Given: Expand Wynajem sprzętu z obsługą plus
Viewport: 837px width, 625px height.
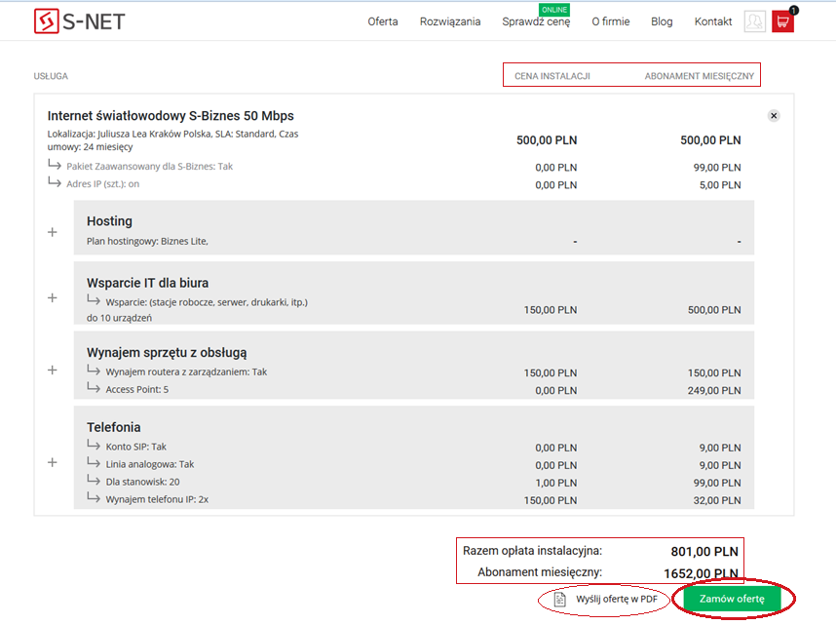Looking at the screenshot, I should click(53, 370).
